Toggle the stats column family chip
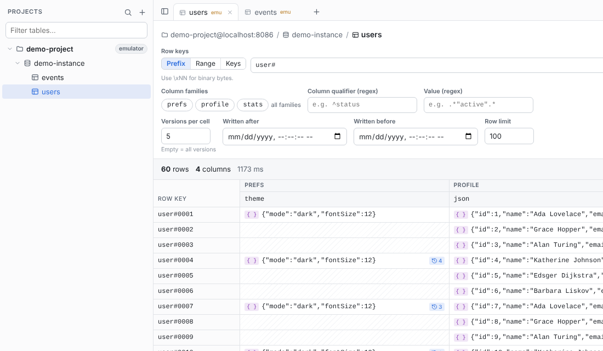The height and width of the screenshot is (351, 603). (253, 105)
